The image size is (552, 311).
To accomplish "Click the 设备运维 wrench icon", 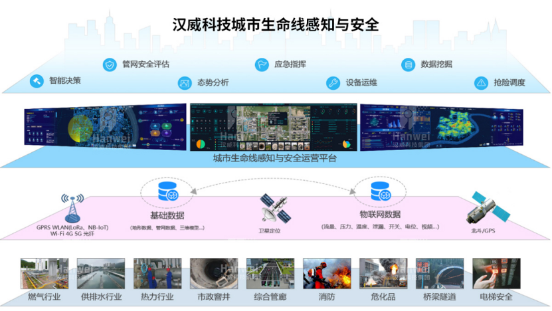I will (x=332, y=83).
